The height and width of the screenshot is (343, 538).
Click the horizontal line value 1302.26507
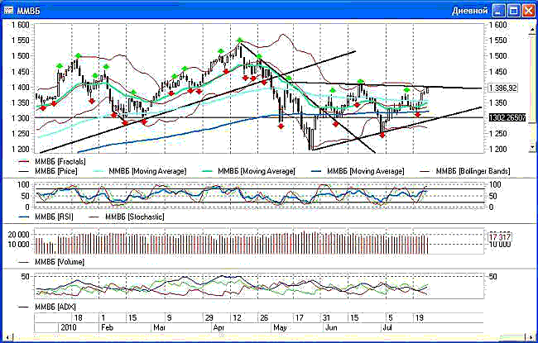[x=507, y=117]
